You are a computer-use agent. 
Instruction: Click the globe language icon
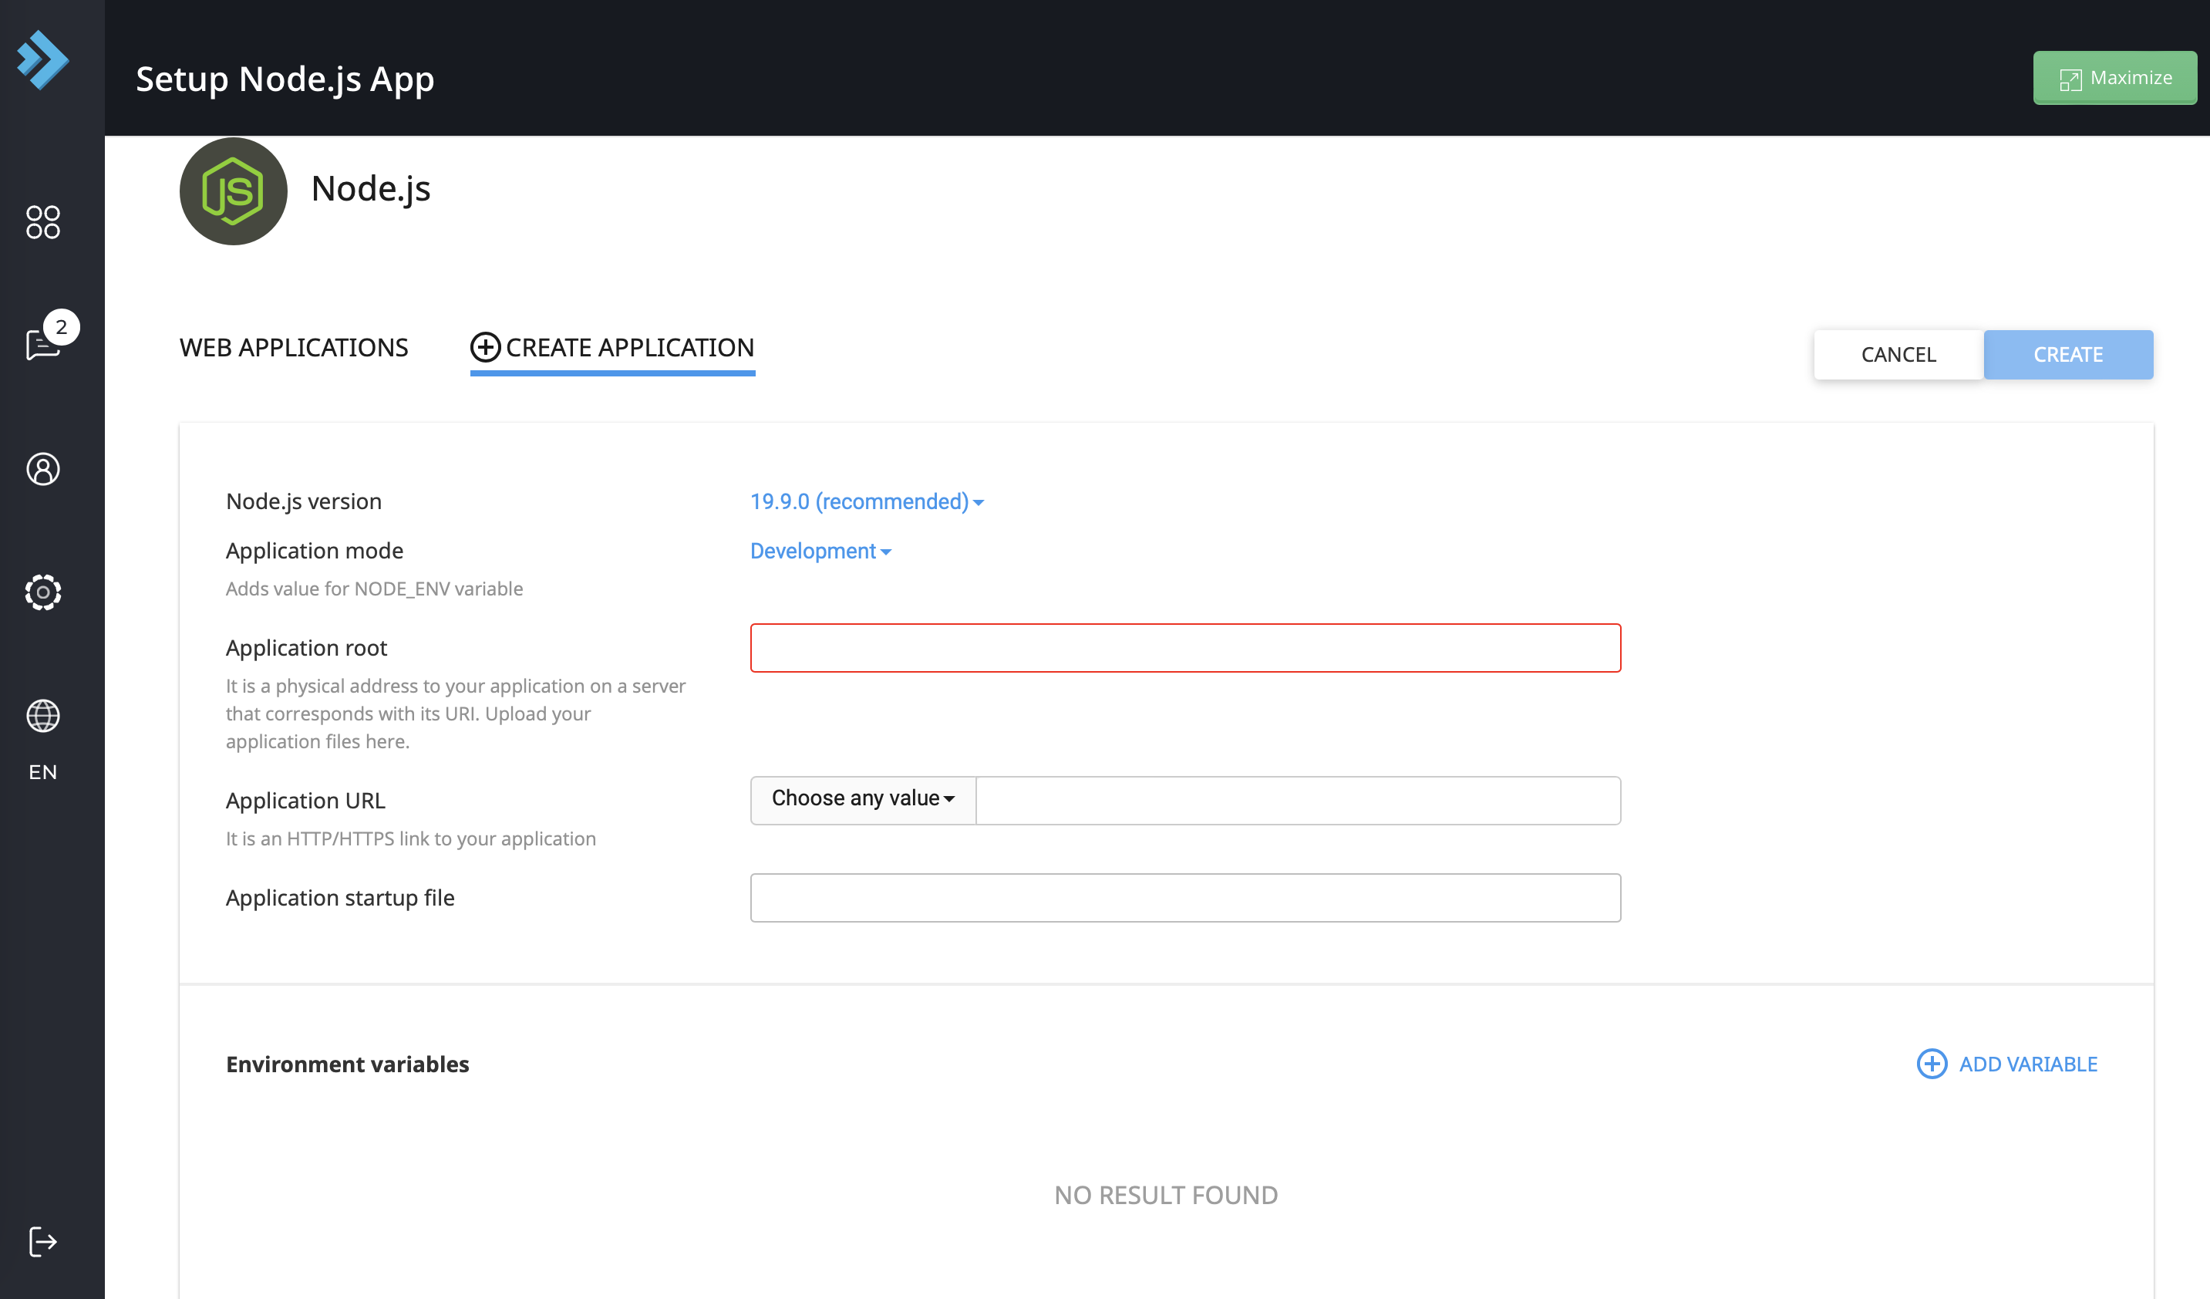pos(43,716)
